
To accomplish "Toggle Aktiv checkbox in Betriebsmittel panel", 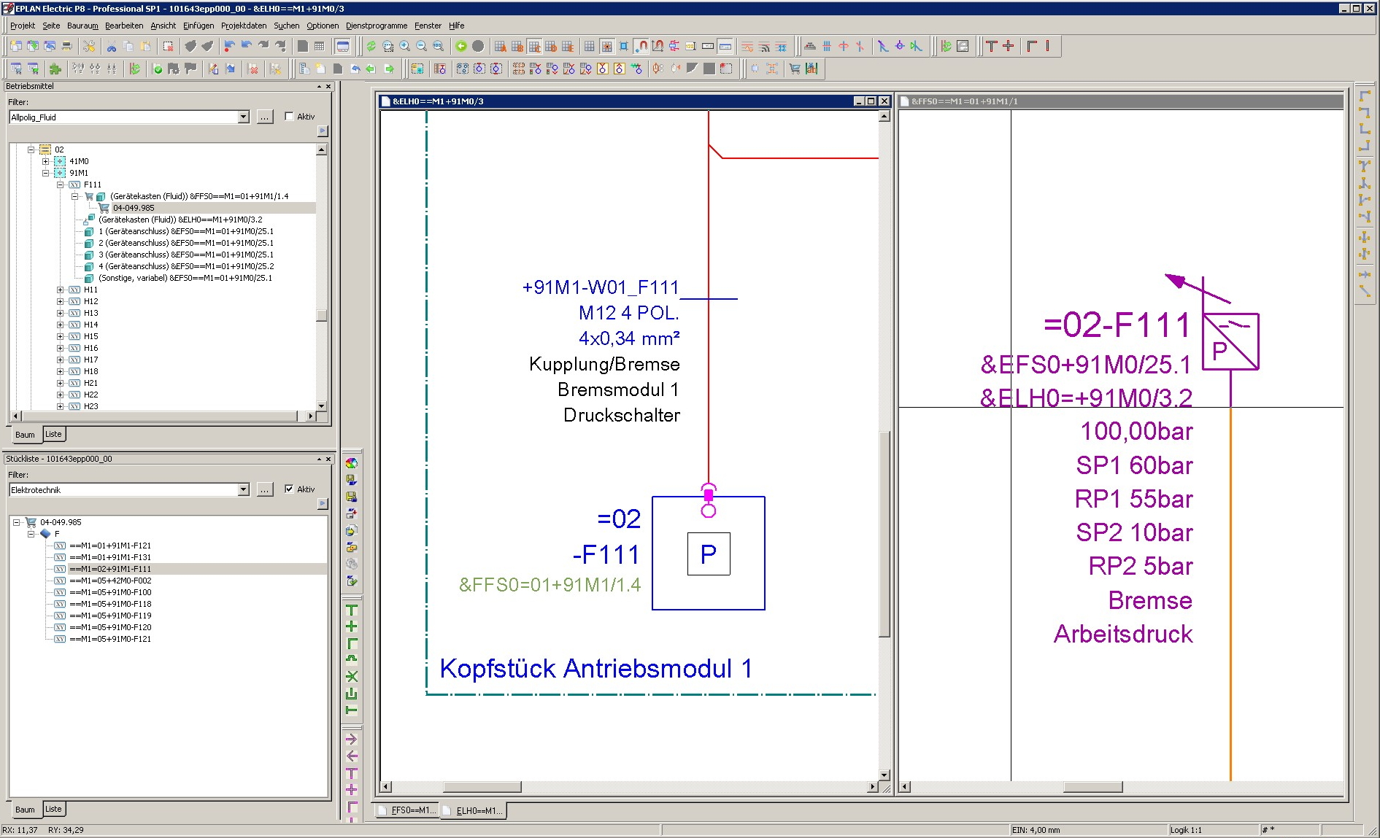I will coord(289,117).
